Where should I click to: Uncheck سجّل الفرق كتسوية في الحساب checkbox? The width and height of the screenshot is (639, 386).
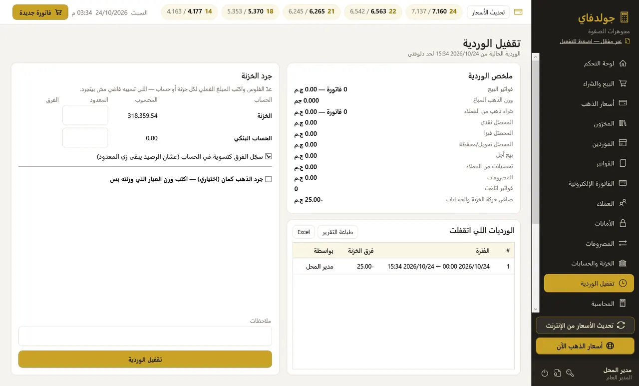click(269, 156)
